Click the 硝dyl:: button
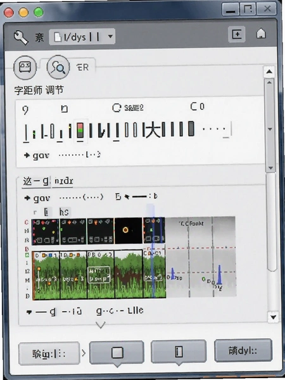This screenshot has width=285, height=380. tap(243, 351)
